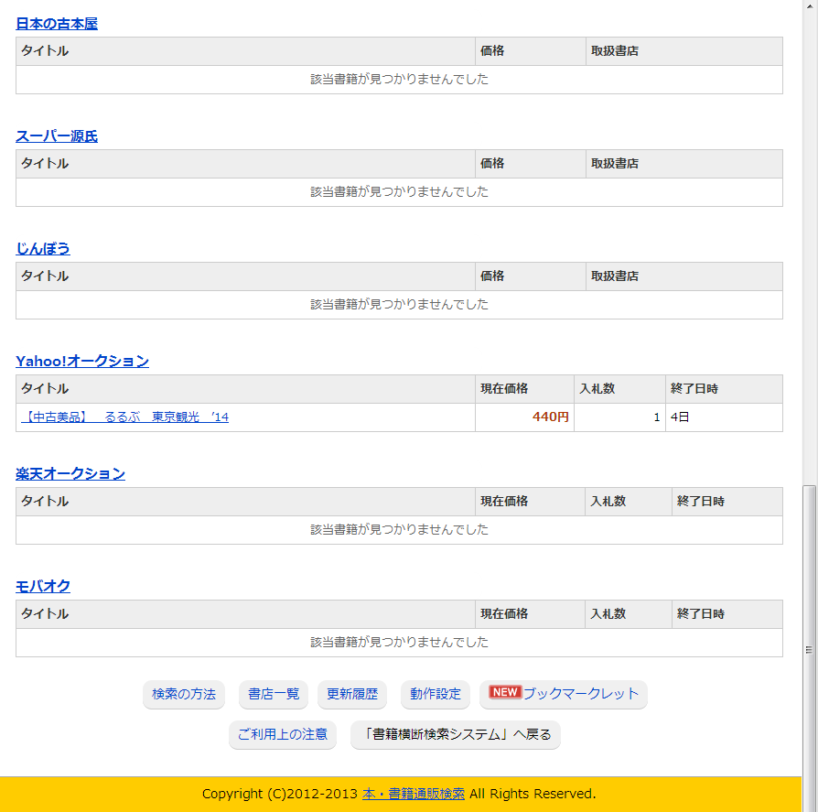Click the 日本の古本屋 取扱書店 column header
Screen dimensions: 818x812
coord(683,51)
